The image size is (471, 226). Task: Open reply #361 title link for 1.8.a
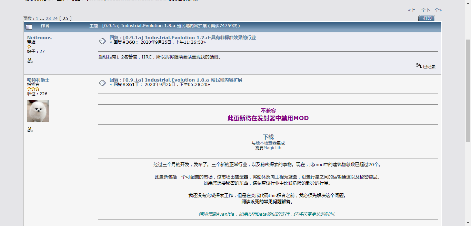coord(176,80)
